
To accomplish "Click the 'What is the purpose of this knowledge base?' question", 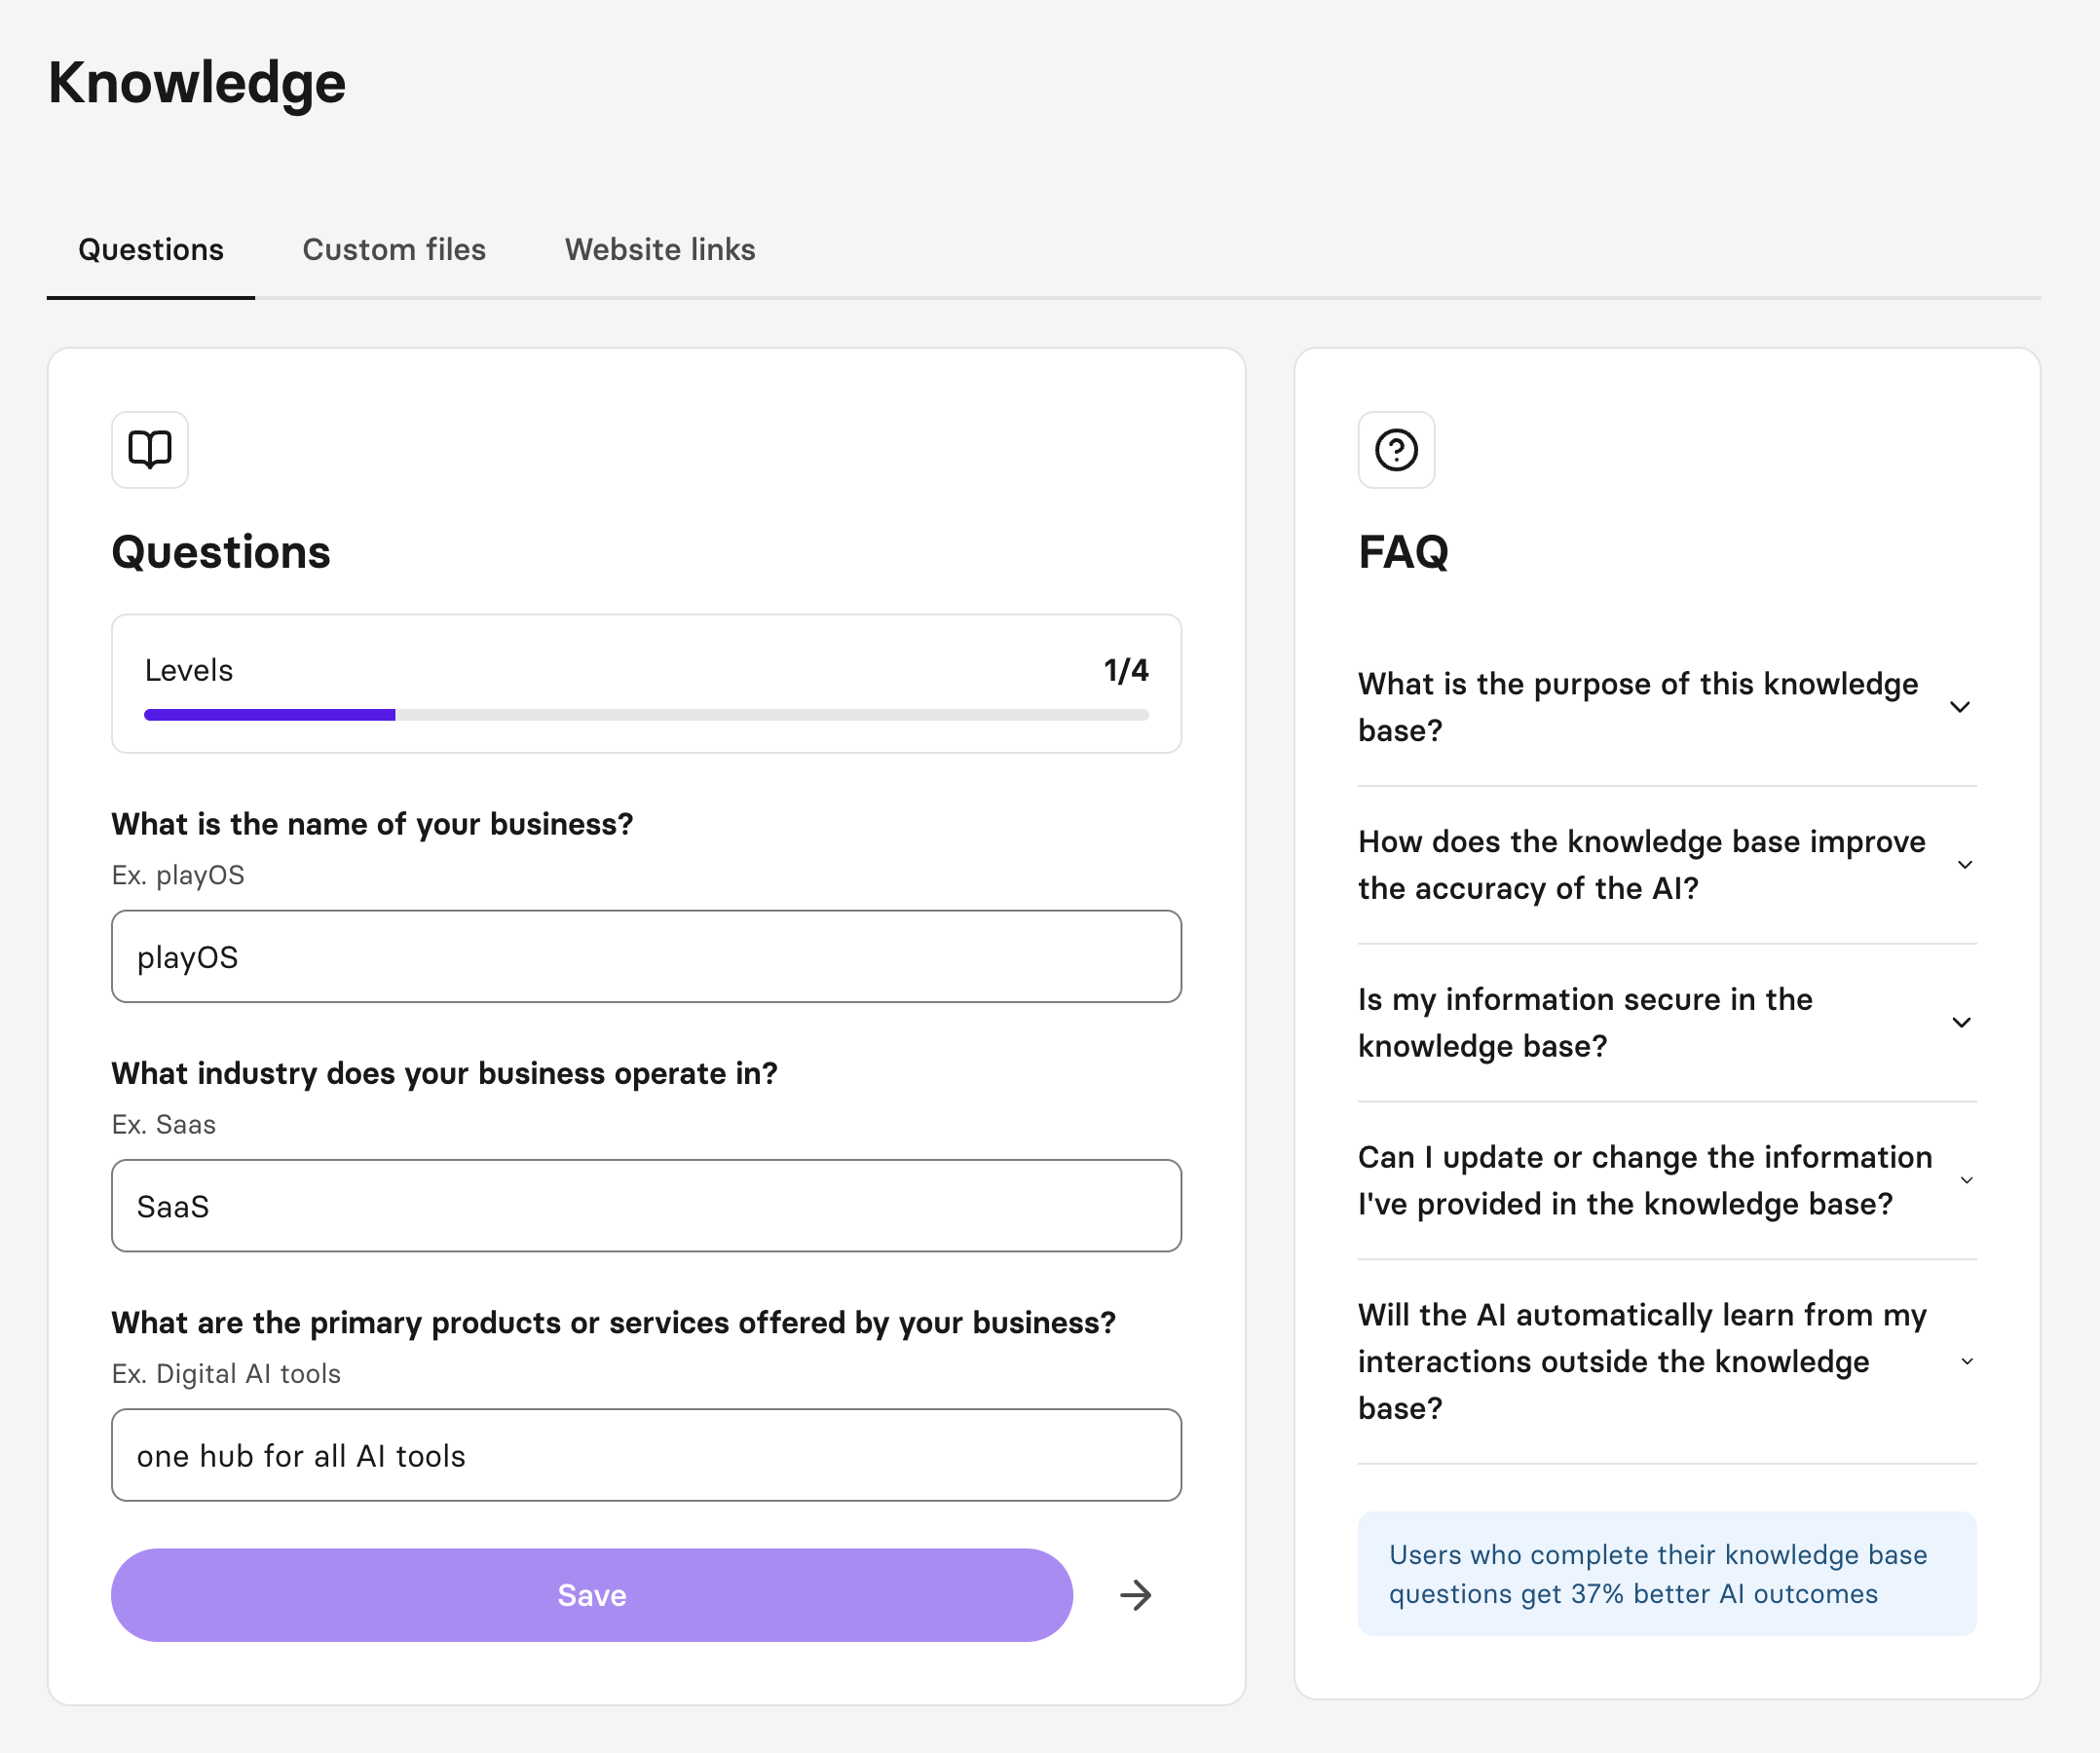I will pyautogui.click(x=1638, y=707).
